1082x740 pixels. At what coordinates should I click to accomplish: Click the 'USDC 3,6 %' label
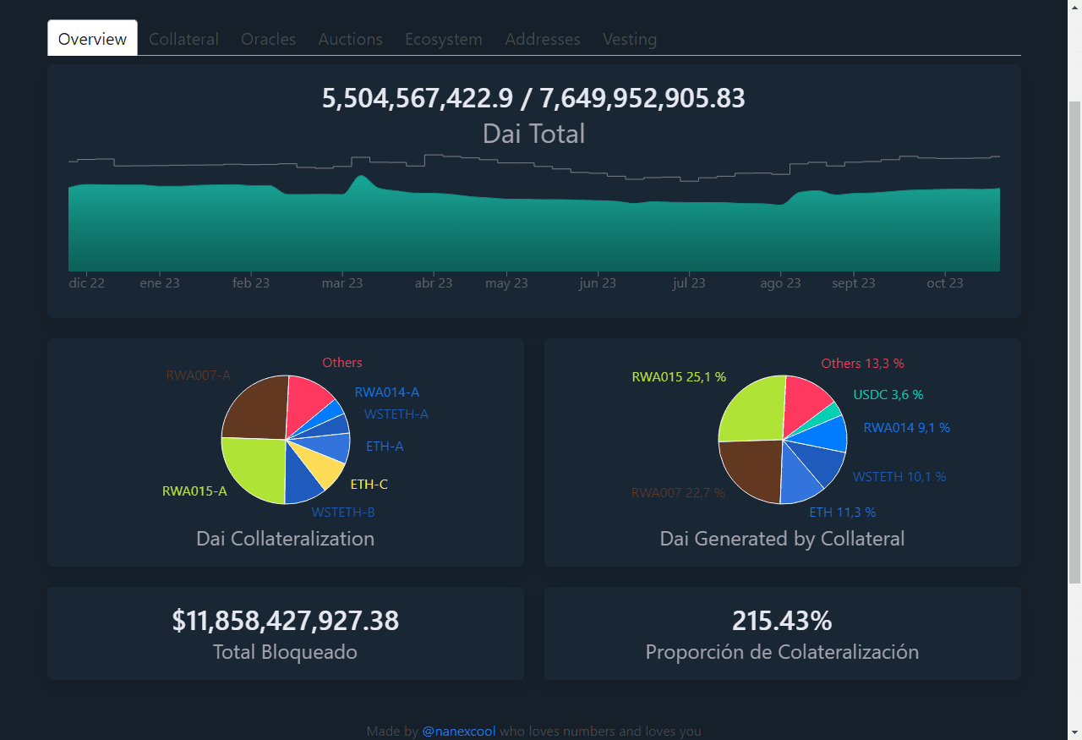[888, 395]
